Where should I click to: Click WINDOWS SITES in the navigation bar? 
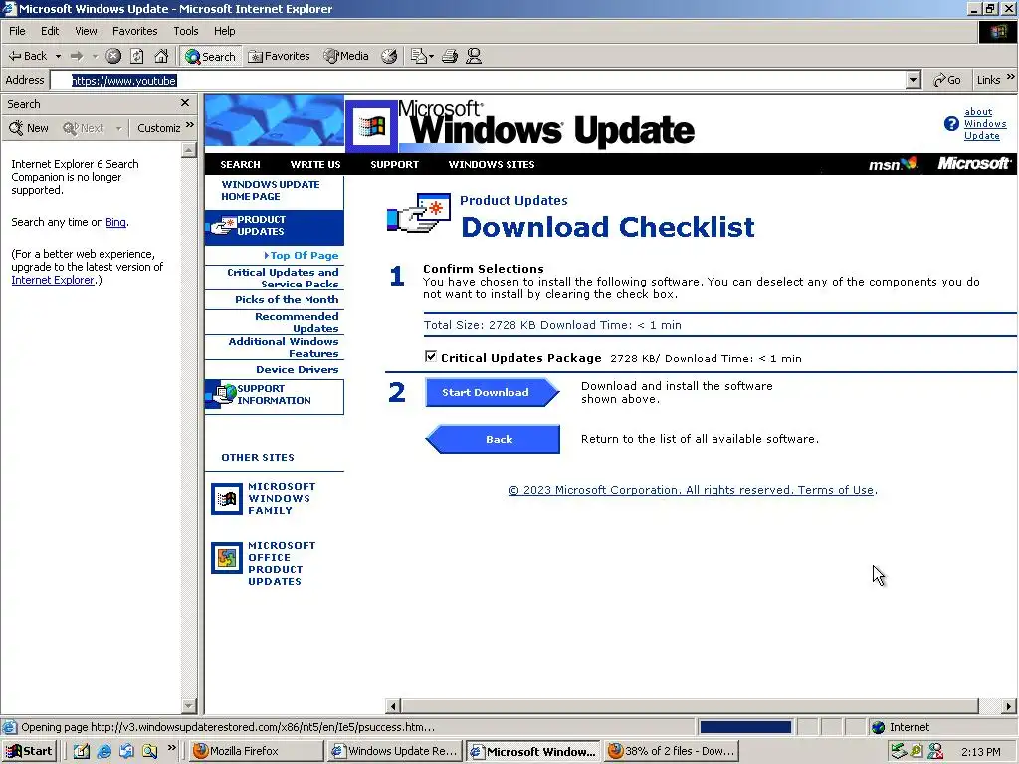tap(492, 165)
